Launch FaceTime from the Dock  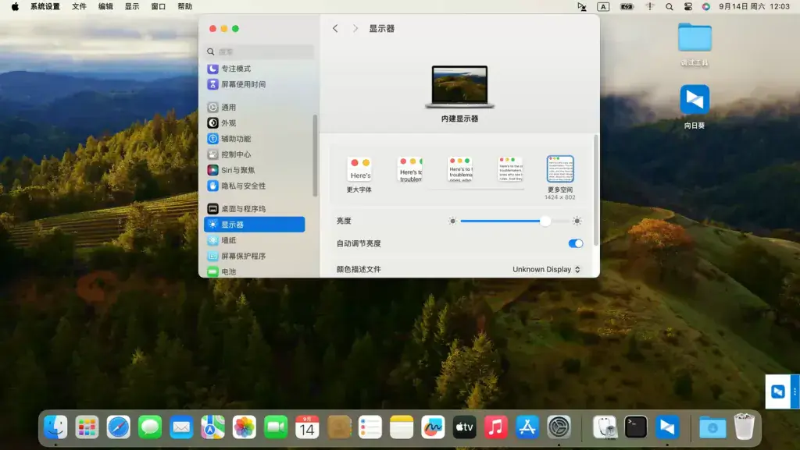tap(276, 427)
